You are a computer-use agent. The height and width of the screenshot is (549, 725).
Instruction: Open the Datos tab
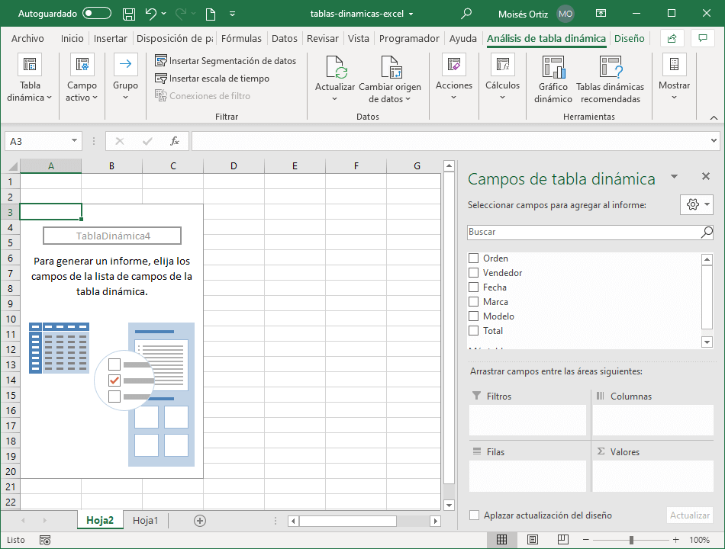285,38
